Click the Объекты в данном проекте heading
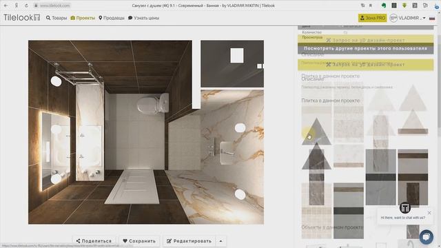Viewport: 441px width, 248px height. click(332, 227)
